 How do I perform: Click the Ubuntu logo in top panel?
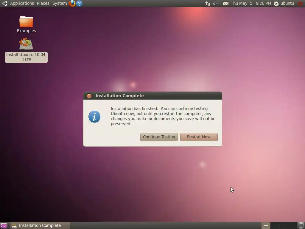(5, 3)
